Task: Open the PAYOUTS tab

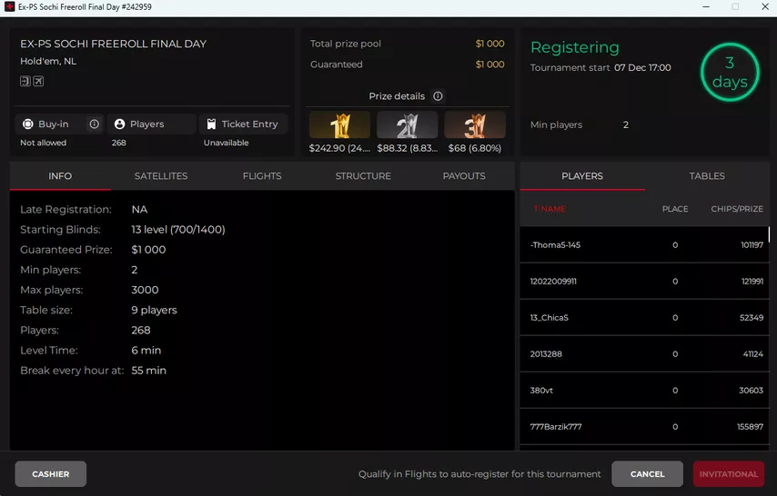Action: [x=464, y=176]
